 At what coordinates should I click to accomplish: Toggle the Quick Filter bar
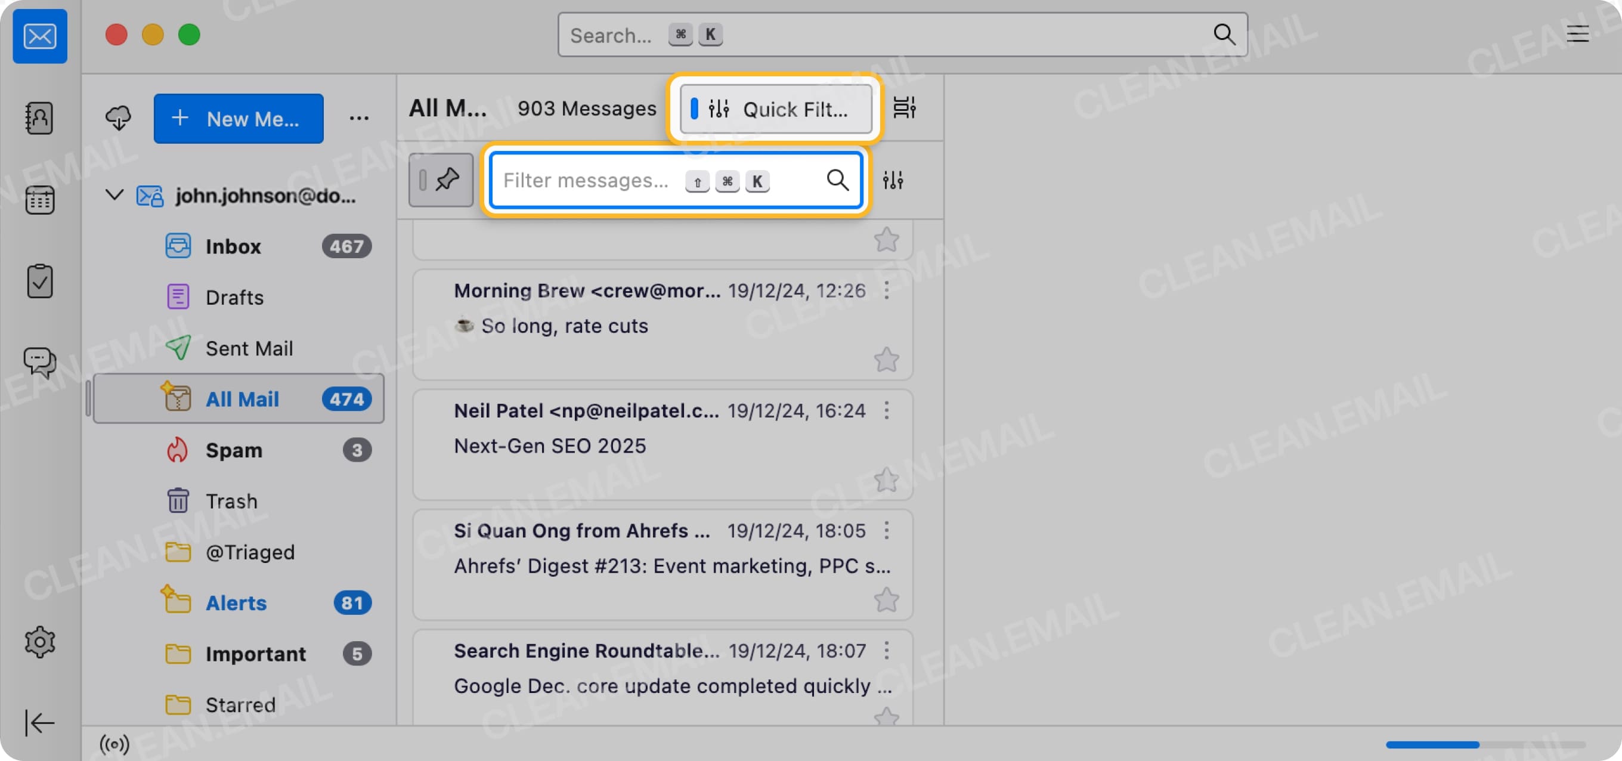[x=775, y=109]
